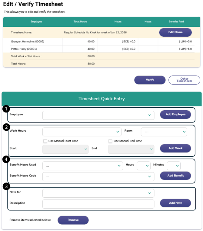Open the Employee dropdown
Image resolution: width=203 pixels, height=231 pixels.
(98, 115)
